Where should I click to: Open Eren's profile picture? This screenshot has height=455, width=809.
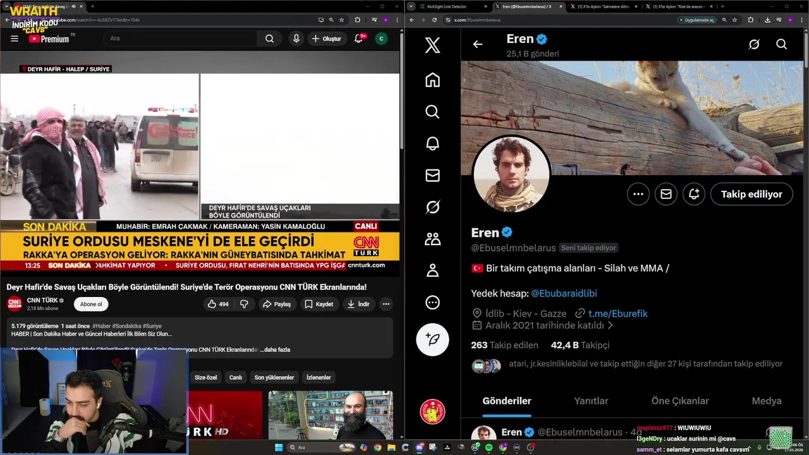511,174
